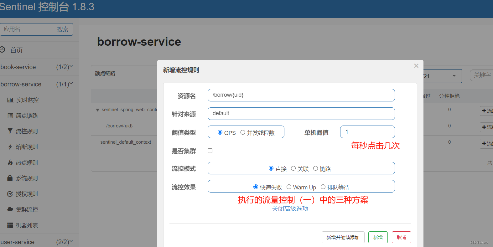Click the dashboard icon next to 首页

[x=3, y=49]
